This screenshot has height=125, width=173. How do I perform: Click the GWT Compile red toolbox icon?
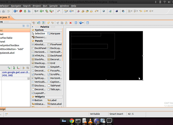(x=21, y=11)
